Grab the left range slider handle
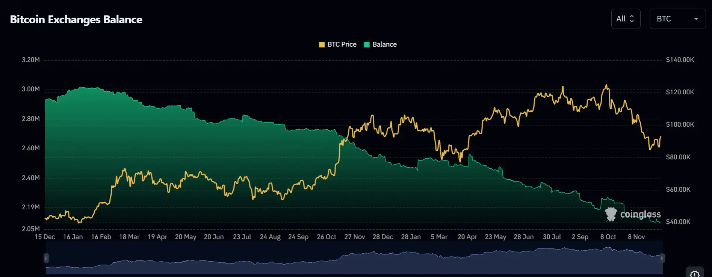Screen dimensions: 712x277 click(46, 258)
